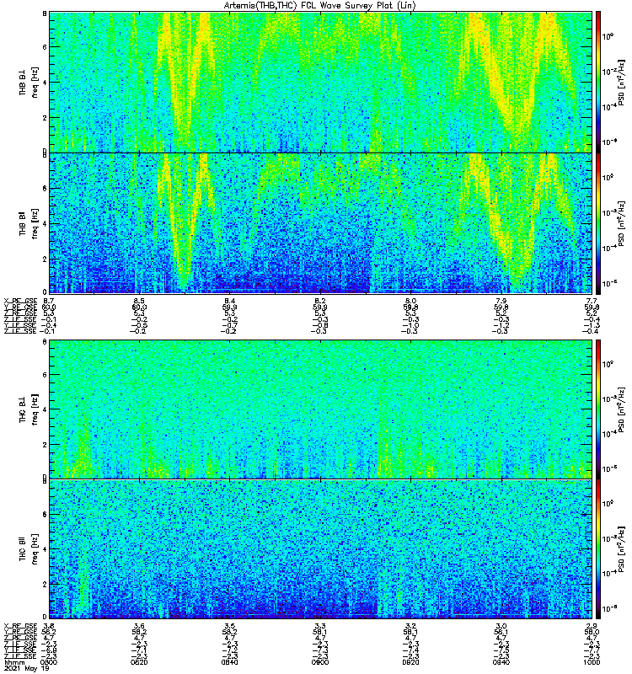This screenshot has width=632, height=674.
Task: Click the 6 Hz tick label of THB B∥
Action: pyautogui.click(x=45, y=188)
